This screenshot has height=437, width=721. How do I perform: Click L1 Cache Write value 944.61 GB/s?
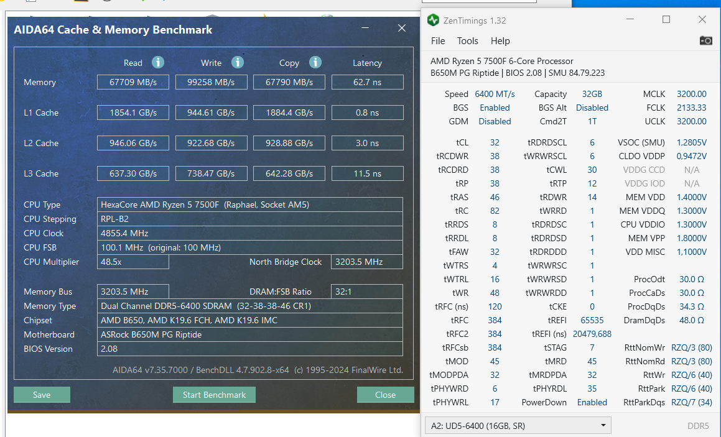pyautogui.click(x=211, y=113)
